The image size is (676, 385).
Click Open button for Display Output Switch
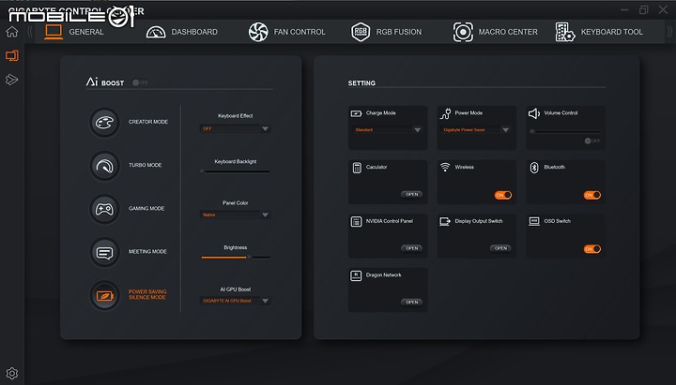(500, 248)
